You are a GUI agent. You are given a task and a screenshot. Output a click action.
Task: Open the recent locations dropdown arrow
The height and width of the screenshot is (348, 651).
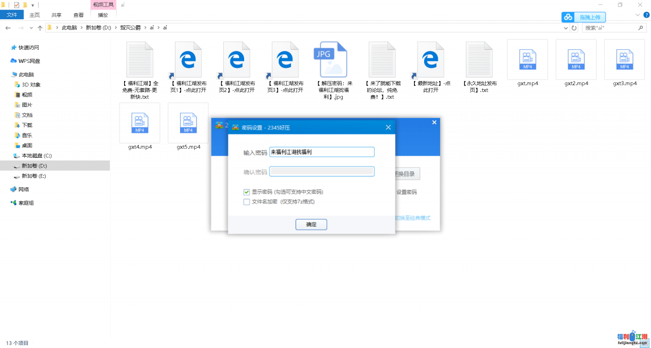pyautogui.click(x=31, y=28)
